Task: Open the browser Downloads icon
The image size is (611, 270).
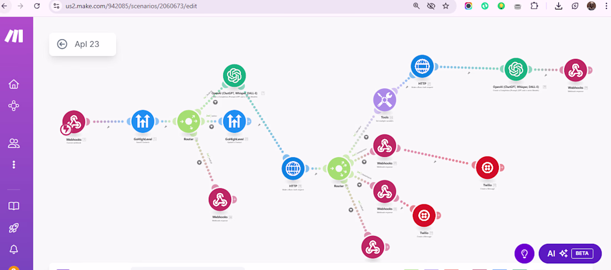Action: tap(558, 6)
